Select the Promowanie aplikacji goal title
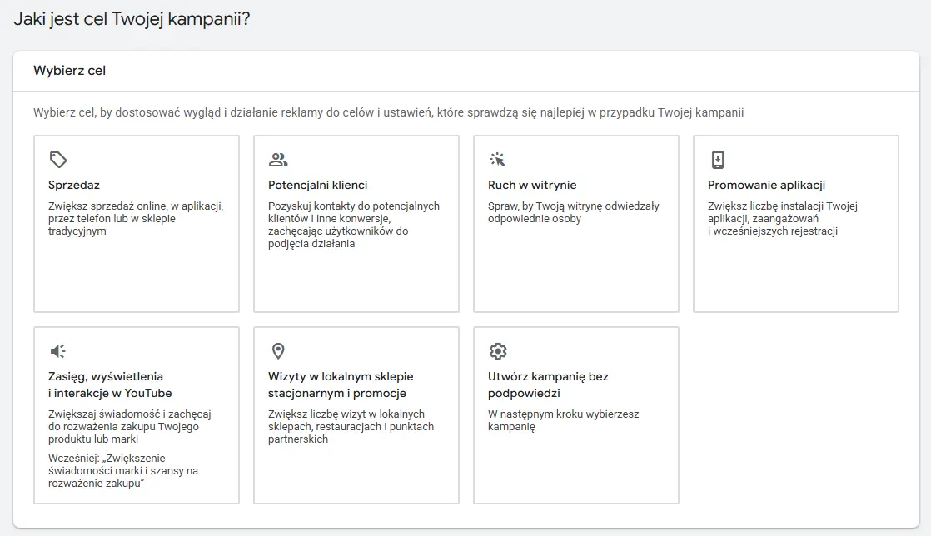The width and height of the screenshot is (931, 536). click(766, 186)
